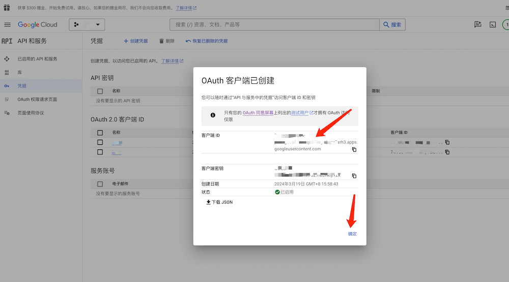509x282 pixels.
Task: Copy the client secret in the dialog
Action: tap(354, 176)
